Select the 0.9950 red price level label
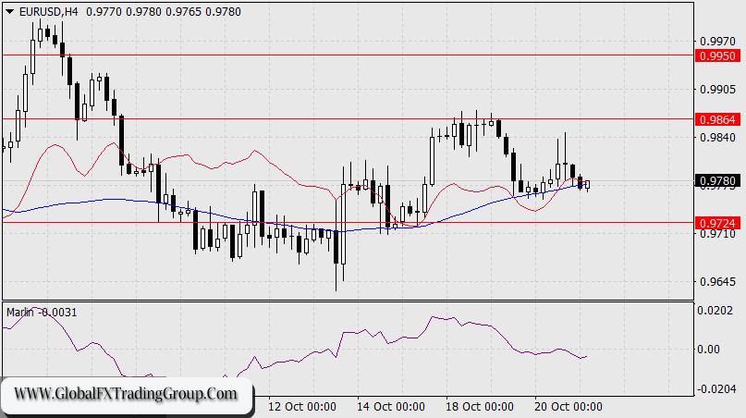746x418 pixels. [718, 55]
